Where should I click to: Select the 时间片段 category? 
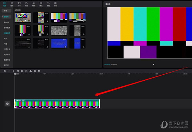(x=7, y=49)
